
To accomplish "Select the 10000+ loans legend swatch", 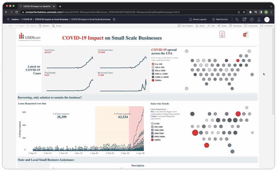I will coord(153,140).
